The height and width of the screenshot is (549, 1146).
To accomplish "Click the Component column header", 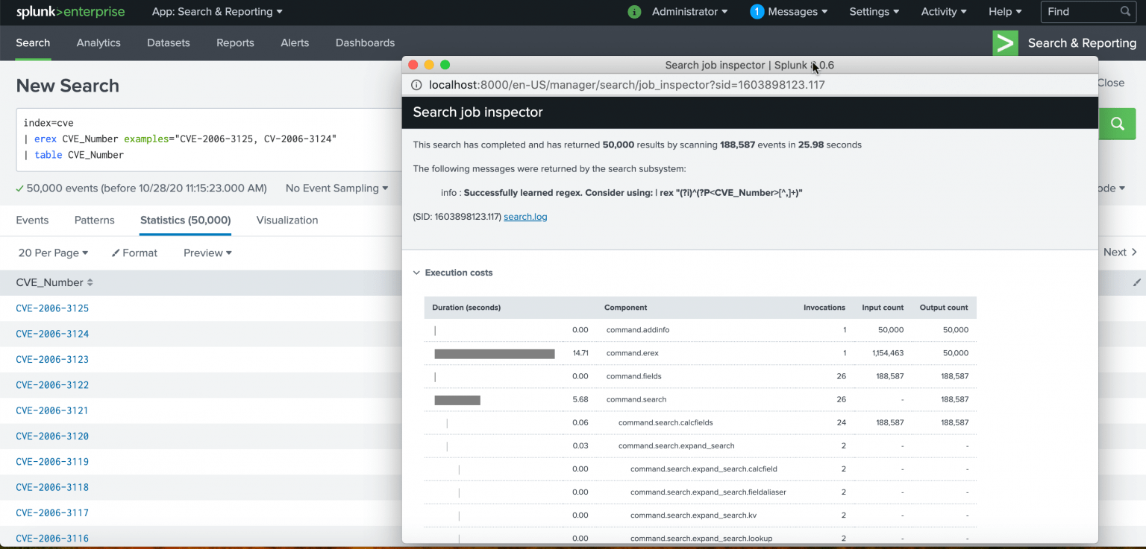I will click(625, 308).
